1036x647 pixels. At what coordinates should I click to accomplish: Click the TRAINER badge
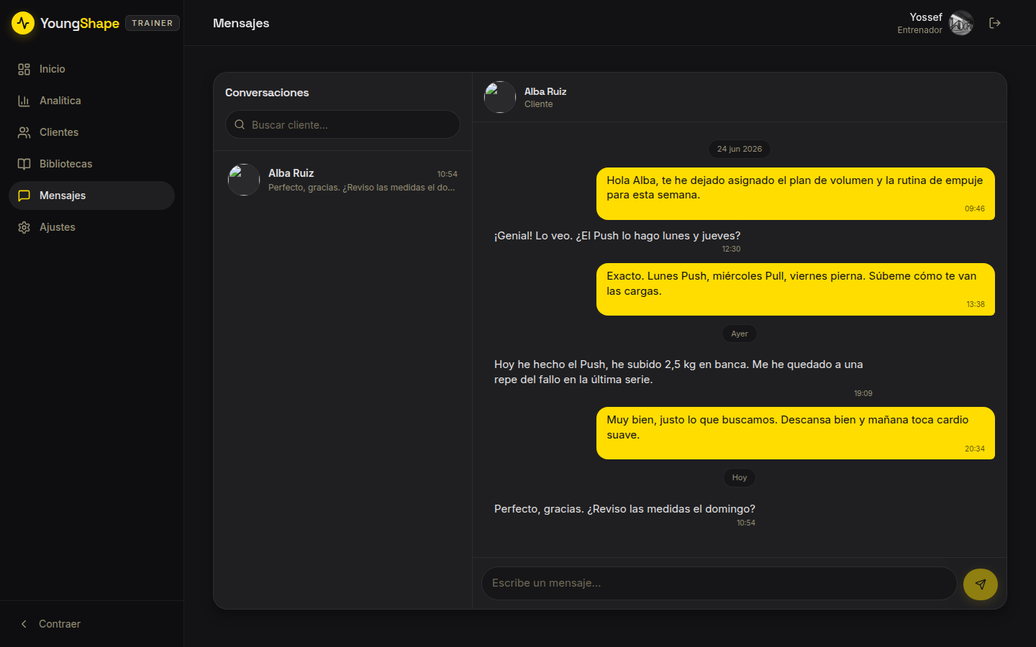[153, 23]
